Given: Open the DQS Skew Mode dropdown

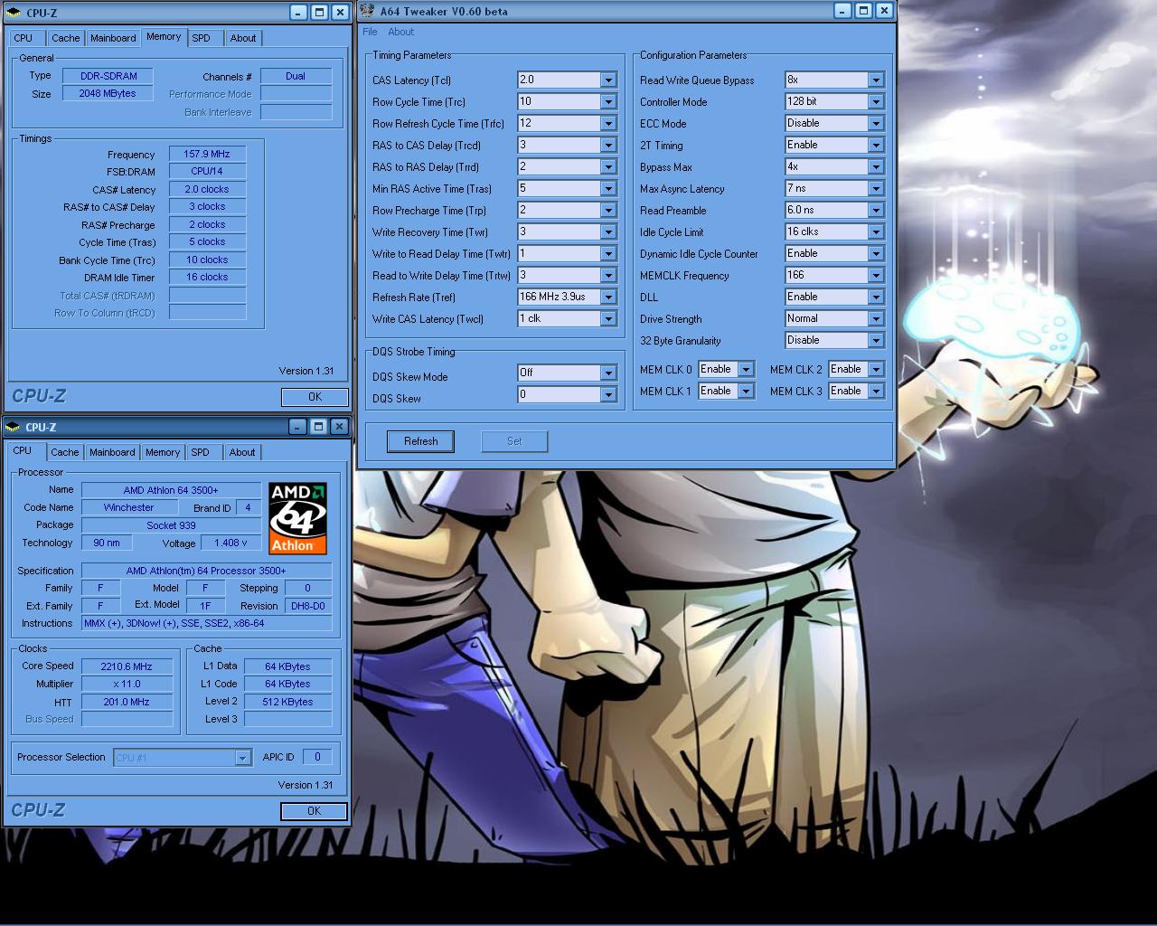Looking at the screenshot, I should tap(608, 373).
